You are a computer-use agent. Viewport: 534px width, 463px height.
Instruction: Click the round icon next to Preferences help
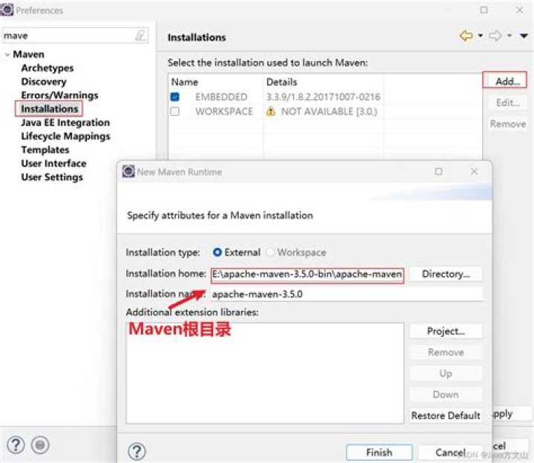coord(41,444)
